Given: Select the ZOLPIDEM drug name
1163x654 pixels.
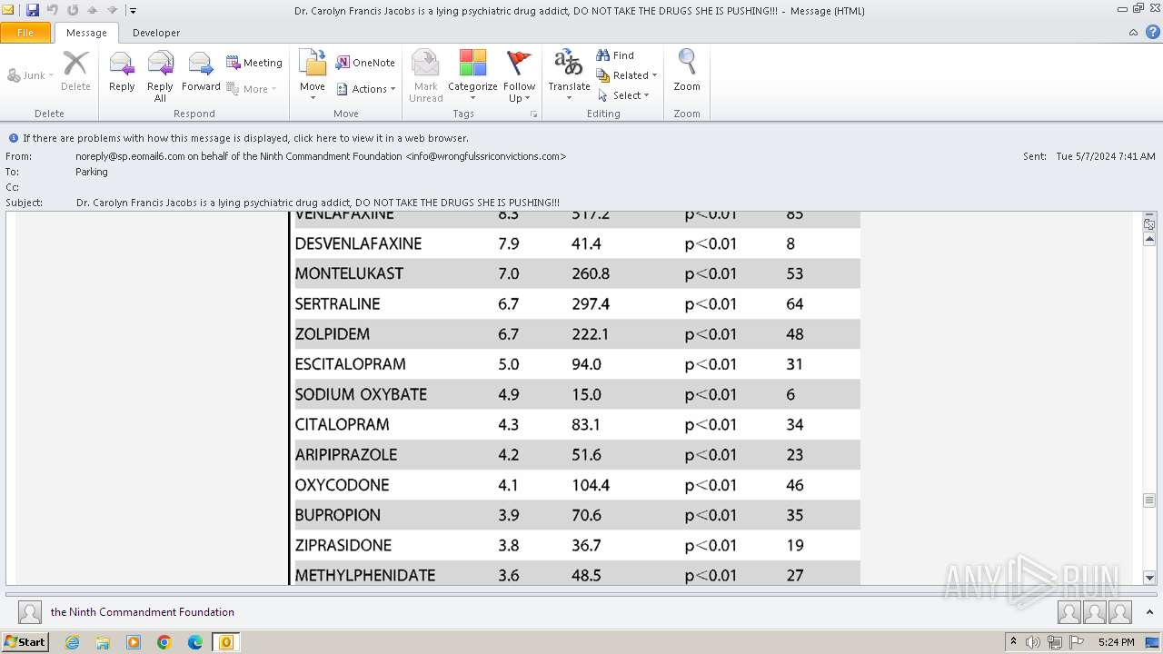Looking at the screenshot, I should 333,334.
